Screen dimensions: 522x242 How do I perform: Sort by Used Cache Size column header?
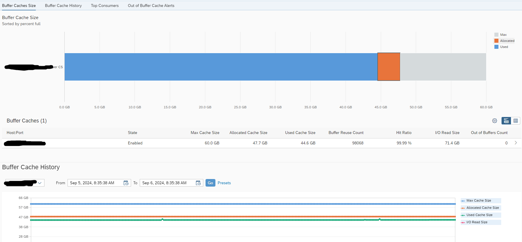point(300,133)
